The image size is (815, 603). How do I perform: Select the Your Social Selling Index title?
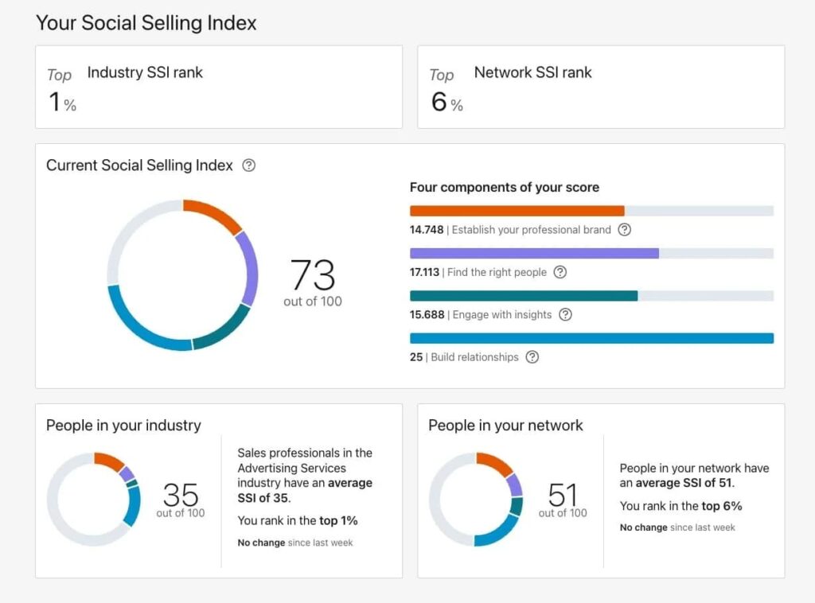point(146,23)
